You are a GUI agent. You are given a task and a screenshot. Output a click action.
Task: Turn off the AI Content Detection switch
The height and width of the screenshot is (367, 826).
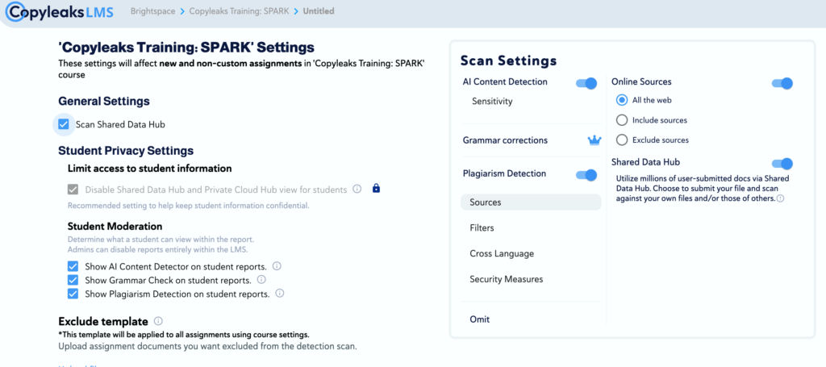[586, 82]
